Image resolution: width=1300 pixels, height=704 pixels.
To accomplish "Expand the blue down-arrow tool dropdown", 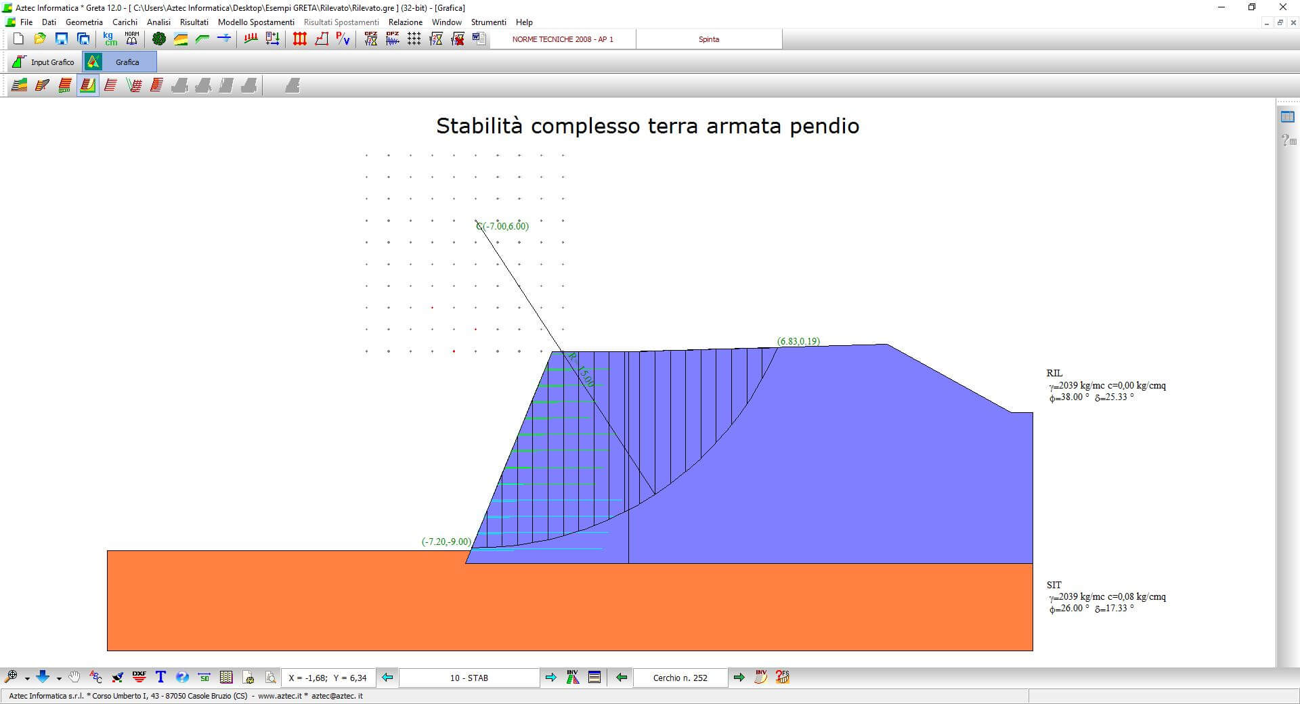I will pos(59,678).
